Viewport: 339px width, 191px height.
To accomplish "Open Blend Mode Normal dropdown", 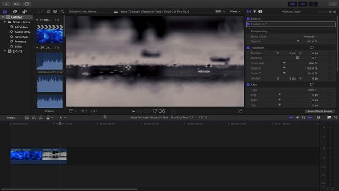I will (x=310, y=37).
